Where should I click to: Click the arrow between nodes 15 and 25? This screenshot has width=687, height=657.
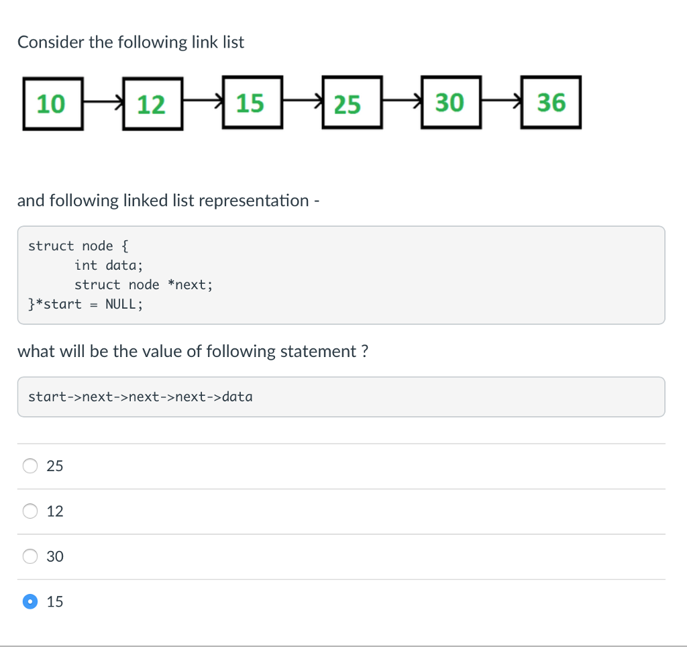click(303, 101)
